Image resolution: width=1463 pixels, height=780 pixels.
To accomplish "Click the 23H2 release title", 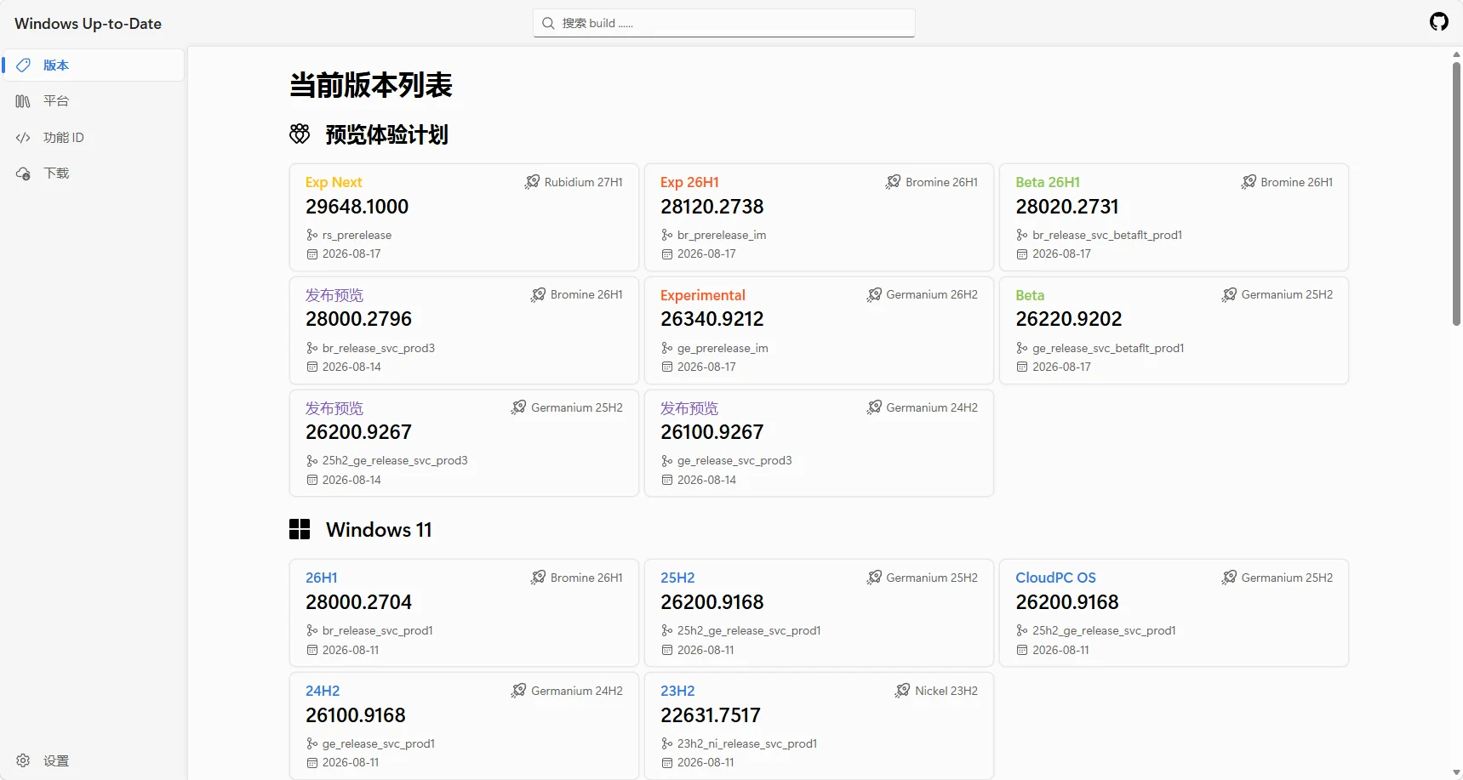I will point(677,691).
